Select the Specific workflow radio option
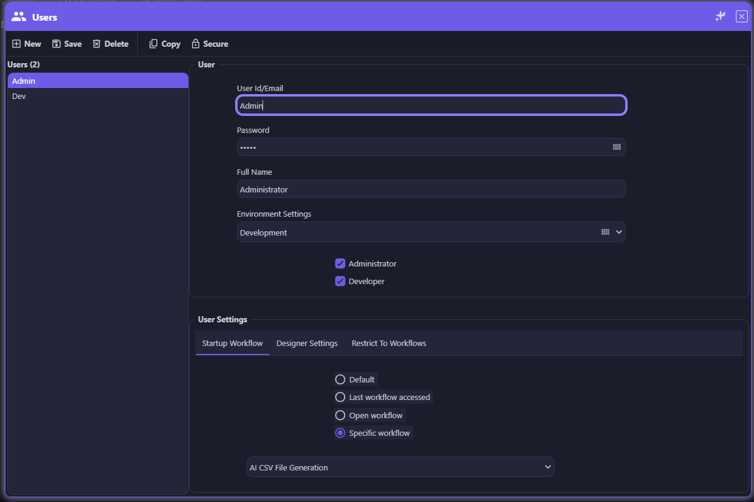The image size is (754, 502). 340,433
